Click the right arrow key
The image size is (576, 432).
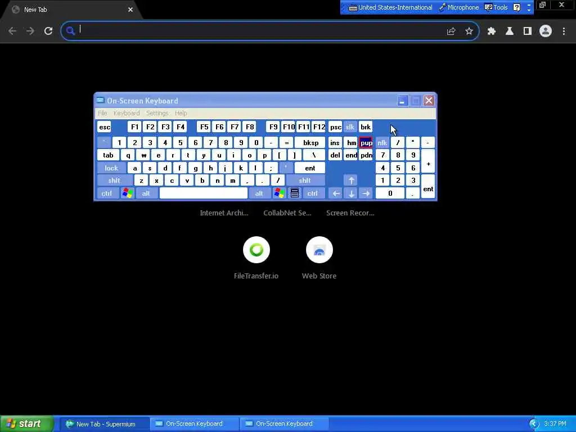point(366,193)
